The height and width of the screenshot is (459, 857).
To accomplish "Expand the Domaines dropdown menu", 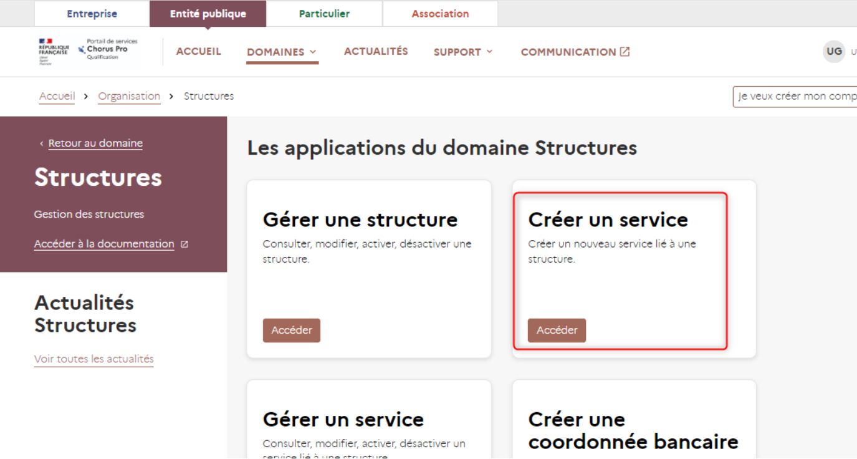I will coord(282,52).
